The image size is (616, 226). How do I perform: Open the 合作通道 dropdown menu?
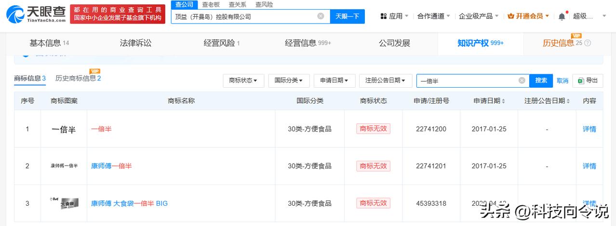click(x=433, y=16)
